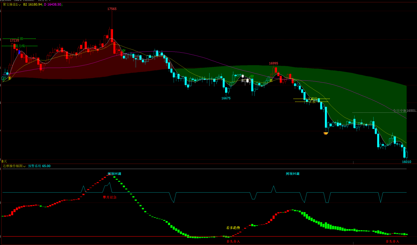The height and width of the screenshot is (245, 417).
Task: Select the green 阻力线 resistance line label
Action: coord(20,46)
